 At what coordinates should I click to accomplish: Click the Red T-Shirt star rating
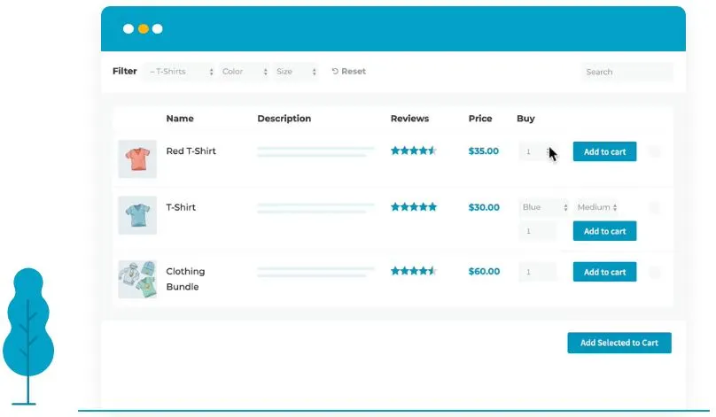414,151
